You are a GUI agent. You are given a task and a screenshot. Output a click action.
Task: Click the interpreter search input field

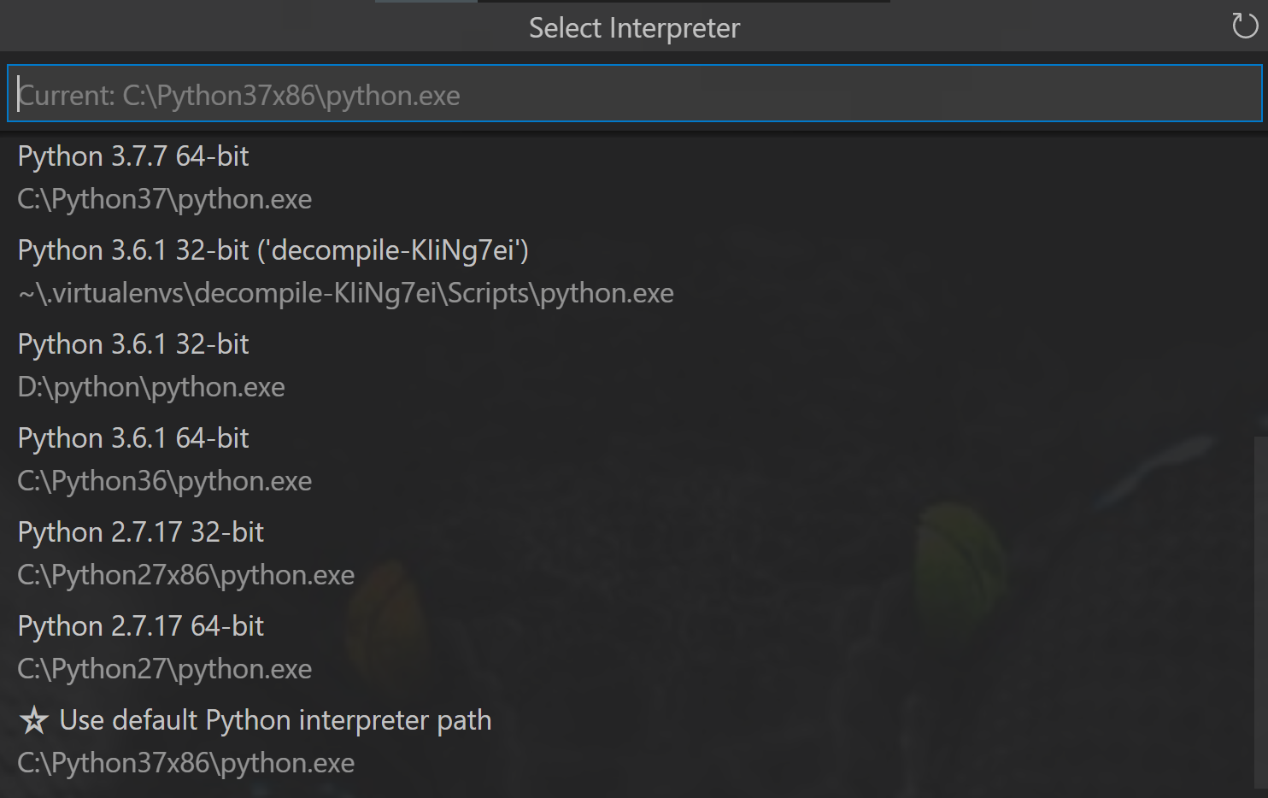tap(632, 93)
